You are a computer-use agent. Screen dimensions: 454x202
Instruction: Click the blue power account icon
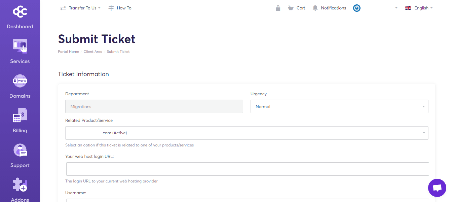[x=357, y=8]
